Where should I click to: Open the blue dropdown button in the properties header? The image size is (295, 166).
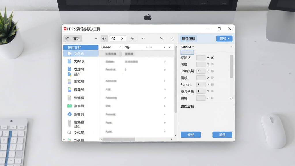click(x=224, y=39)
